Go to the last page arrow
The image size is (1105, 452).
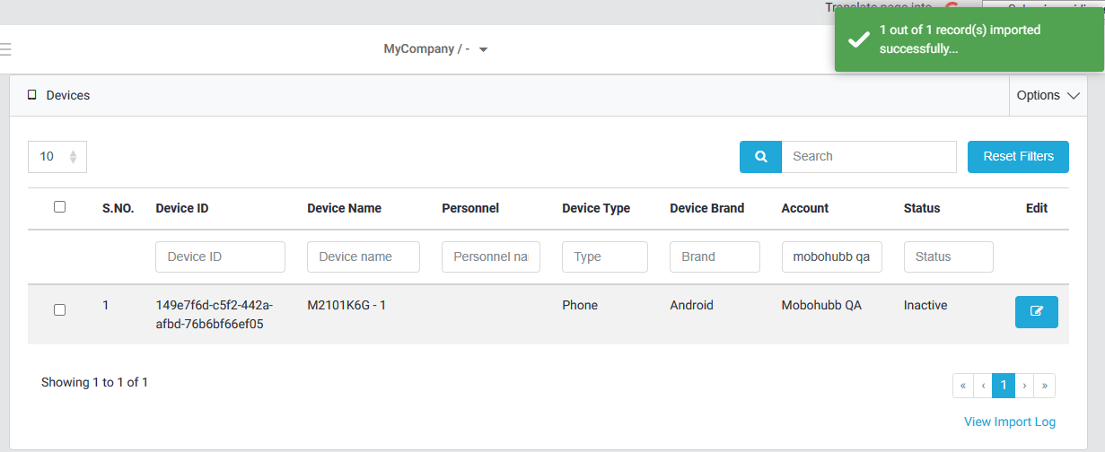tap(1044, 386)
